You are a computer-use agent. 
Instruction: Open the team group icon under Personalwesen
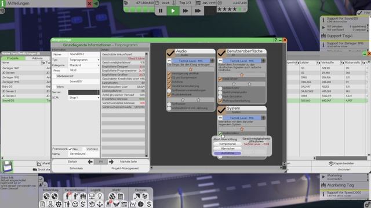tap(83, 196)
